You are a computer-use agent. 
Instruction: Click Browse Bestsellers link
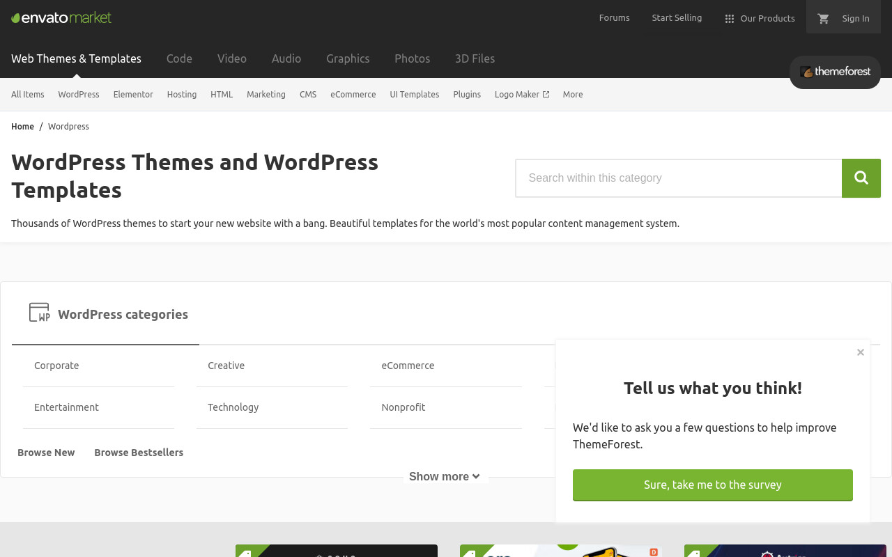tap(139, 453)
